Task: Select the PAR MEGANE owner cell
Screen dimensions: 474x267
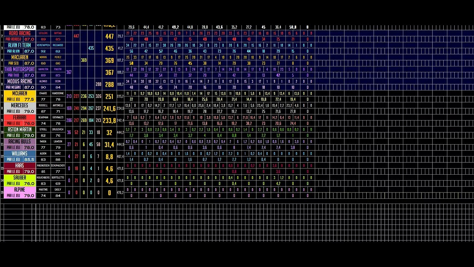Action: click(13, 87)
